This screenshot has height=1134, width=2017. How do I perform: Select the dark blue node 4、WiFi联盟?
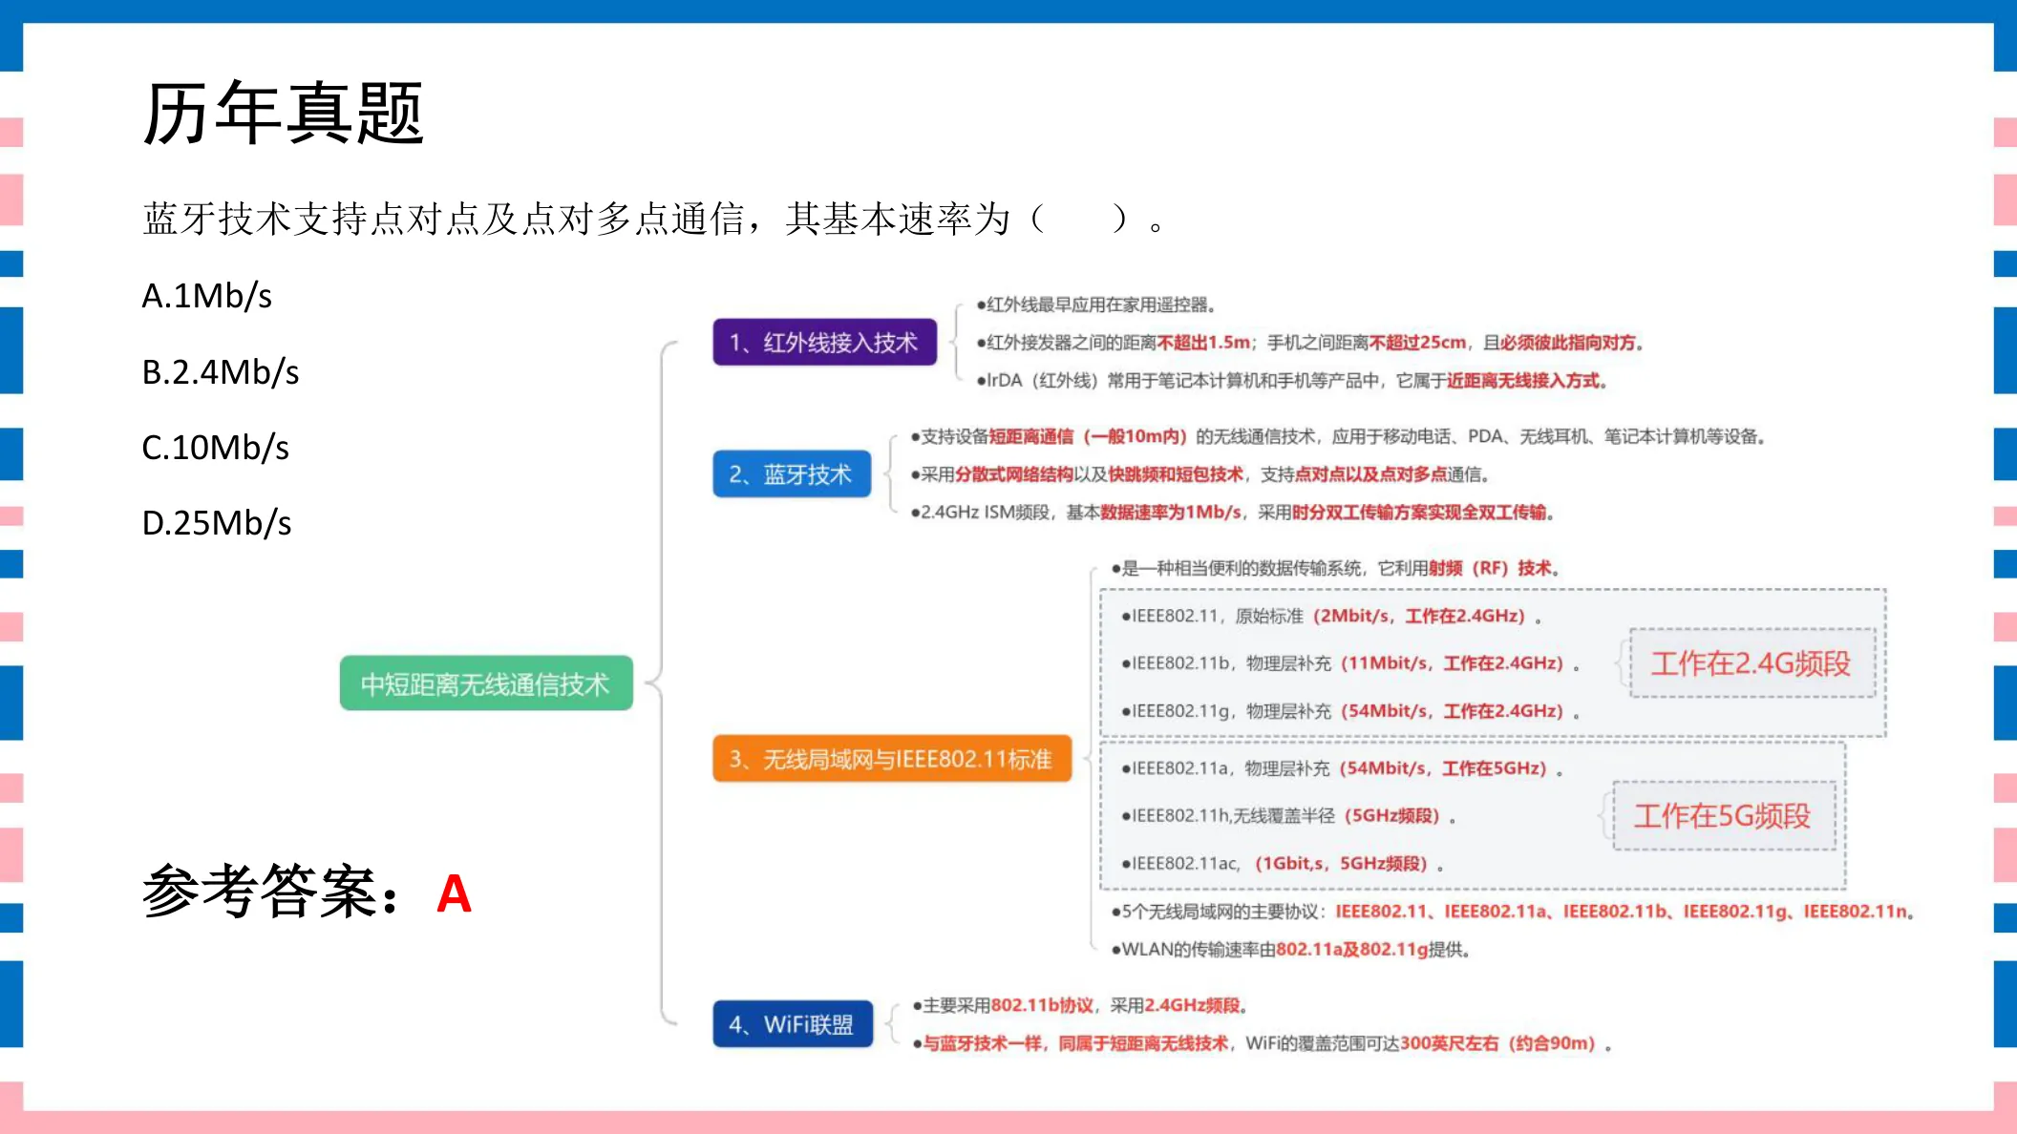793,1024
